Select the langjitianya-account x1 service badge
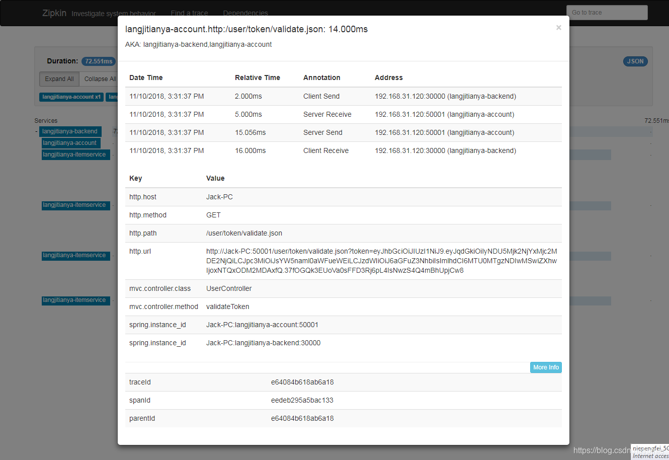 click(x=71, y=97)
